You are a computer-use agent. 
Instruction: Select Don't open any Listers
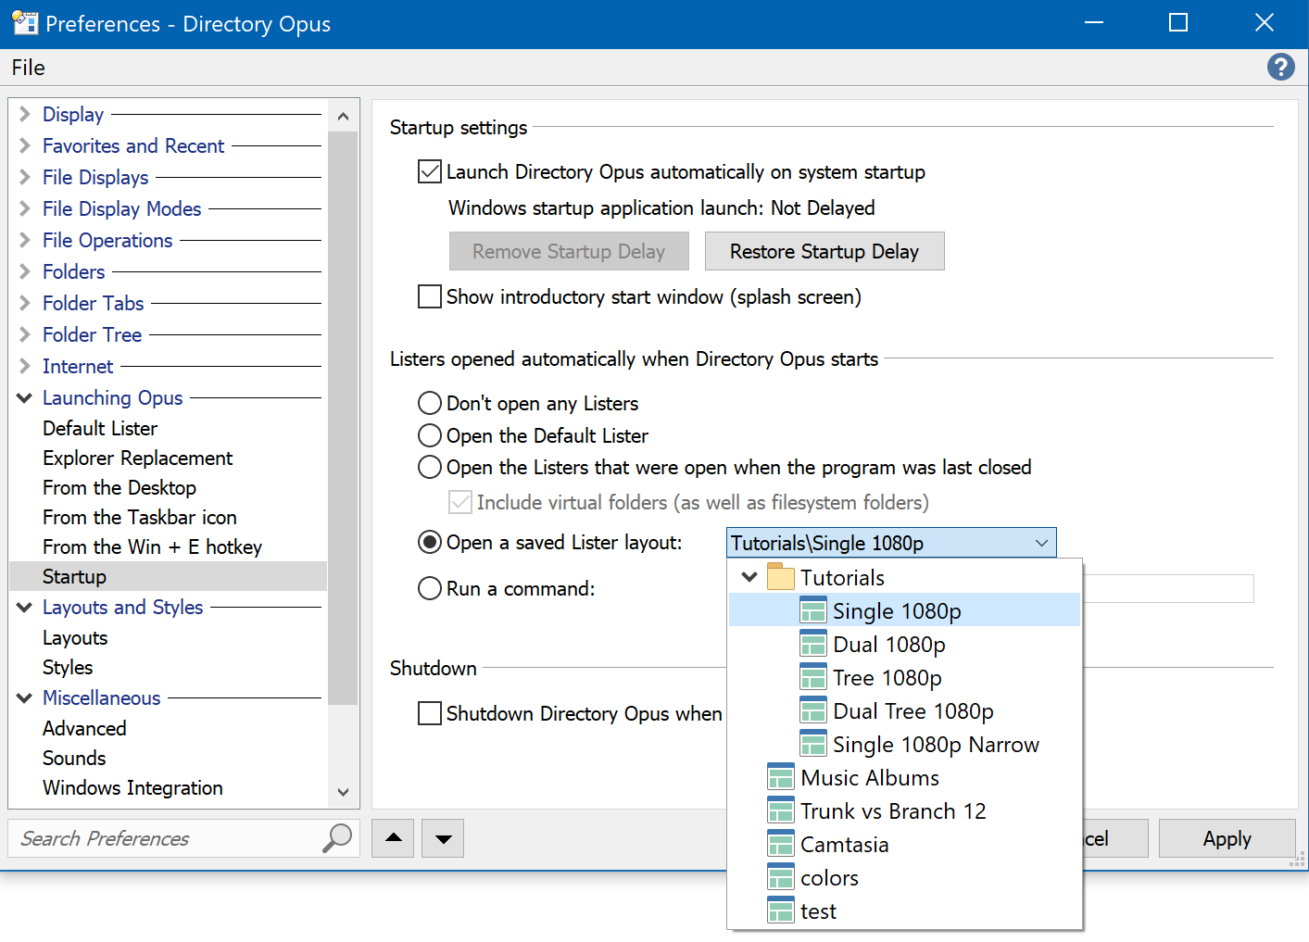click(x=429, y=403)
